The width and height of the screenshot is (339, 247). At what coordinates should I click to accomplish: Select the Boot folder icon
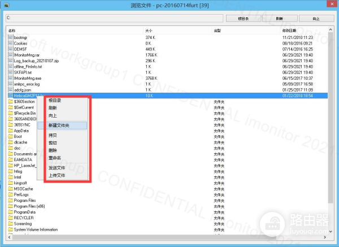[x=10, y=136]
